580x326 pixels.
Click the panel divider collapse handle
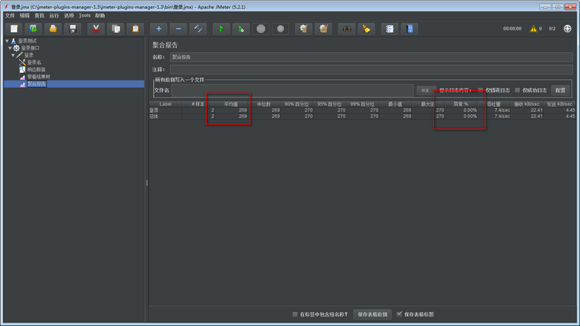147,182
